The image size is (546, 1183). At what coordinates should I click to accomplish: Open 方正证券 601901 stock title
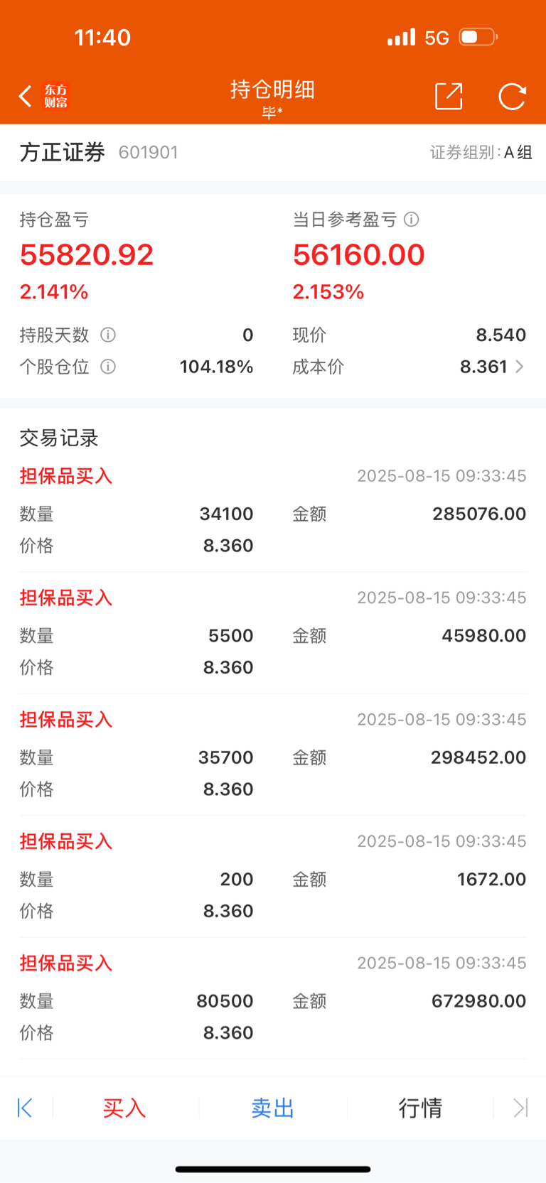pos(99,152)
